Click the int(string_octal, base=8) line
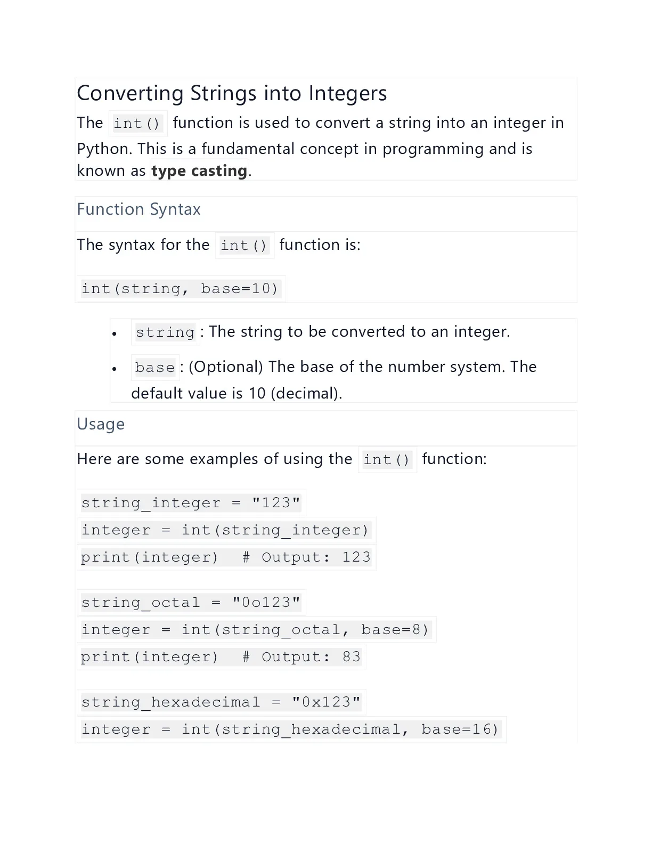Screen dimensions: 652x844 pyautogui.click(x=256, y=630)
